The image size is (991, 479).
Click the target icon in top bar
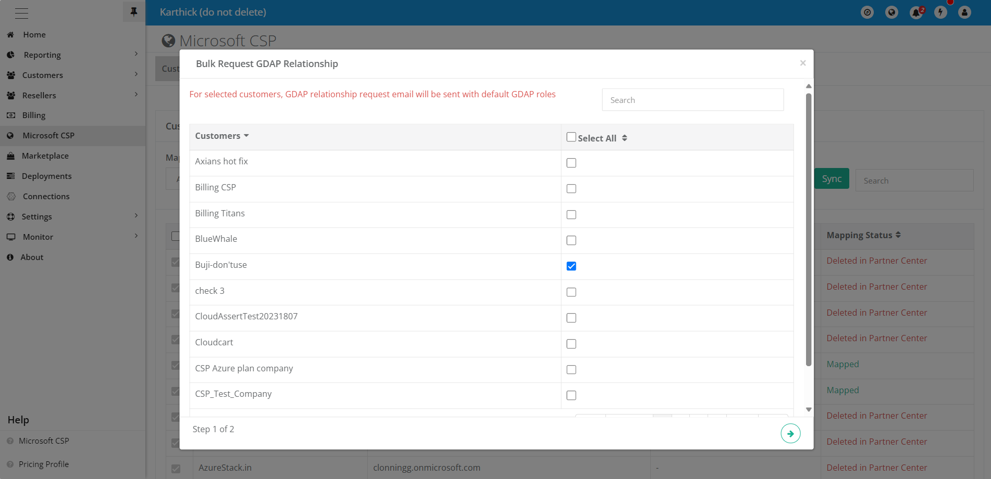[x=867, y=12]
